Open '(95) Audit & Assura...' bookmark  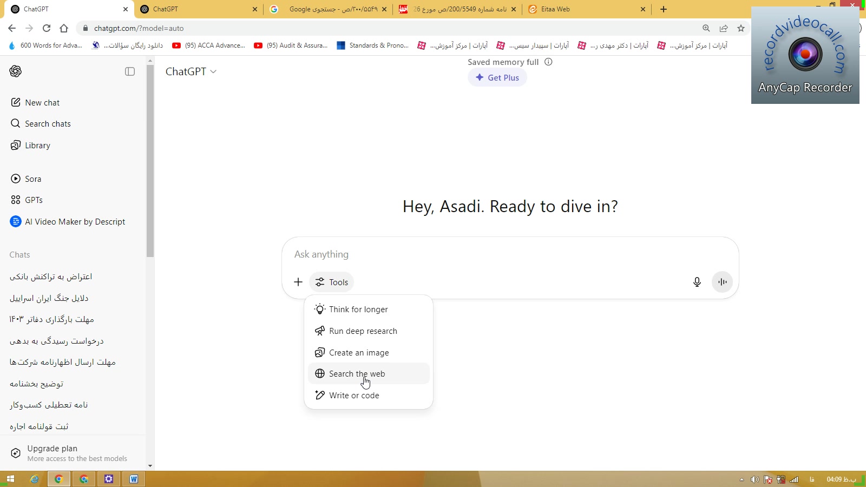coord(291,45)
